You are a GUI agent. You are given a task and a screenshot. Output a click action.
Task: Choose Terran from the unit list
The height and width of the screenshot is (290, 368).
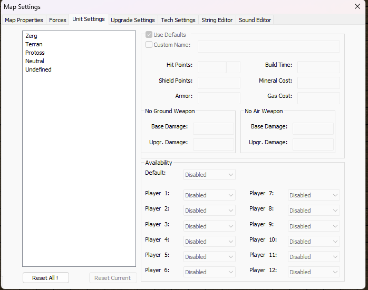34,44
